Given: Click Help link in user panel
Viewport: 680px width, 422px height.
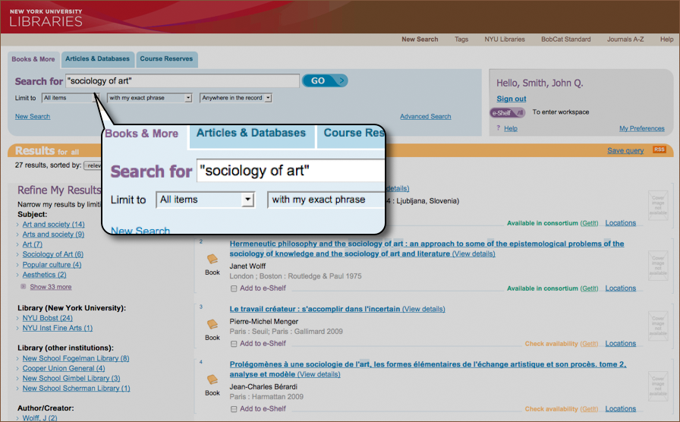Looking at the screenshot, I should (x=511, y=128).
